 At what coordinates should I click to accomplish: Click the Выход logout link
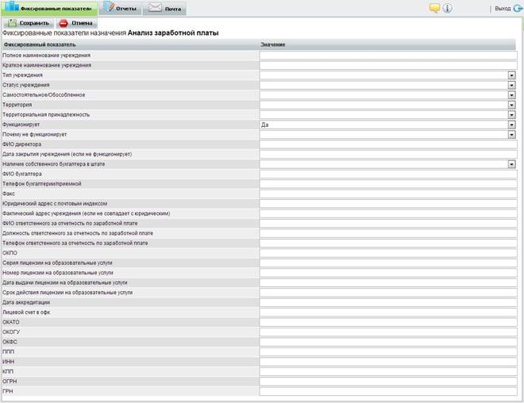(502, 9)
